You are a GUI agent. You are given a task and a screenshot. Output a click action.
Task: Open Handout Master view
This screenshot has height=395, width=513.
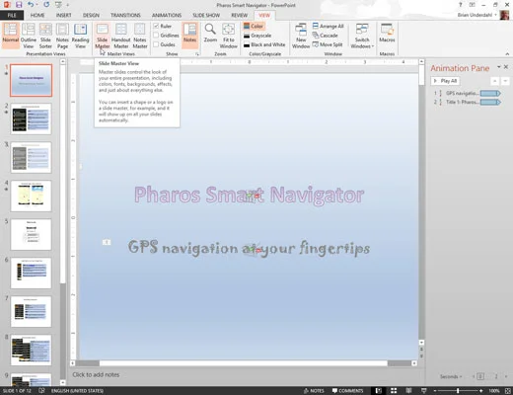(121, 36)
